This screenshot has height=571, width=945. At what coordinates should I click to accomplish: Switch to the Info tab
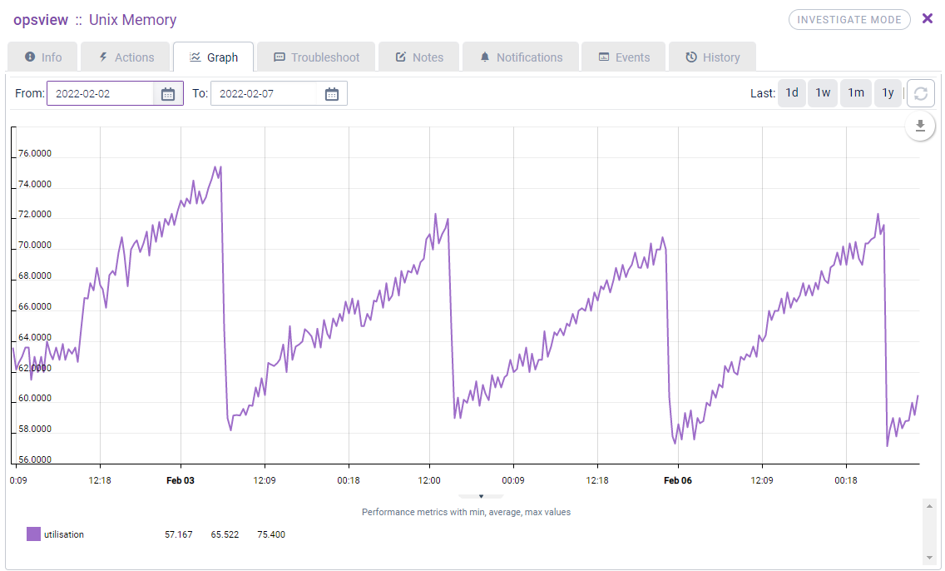coord(42,57)
